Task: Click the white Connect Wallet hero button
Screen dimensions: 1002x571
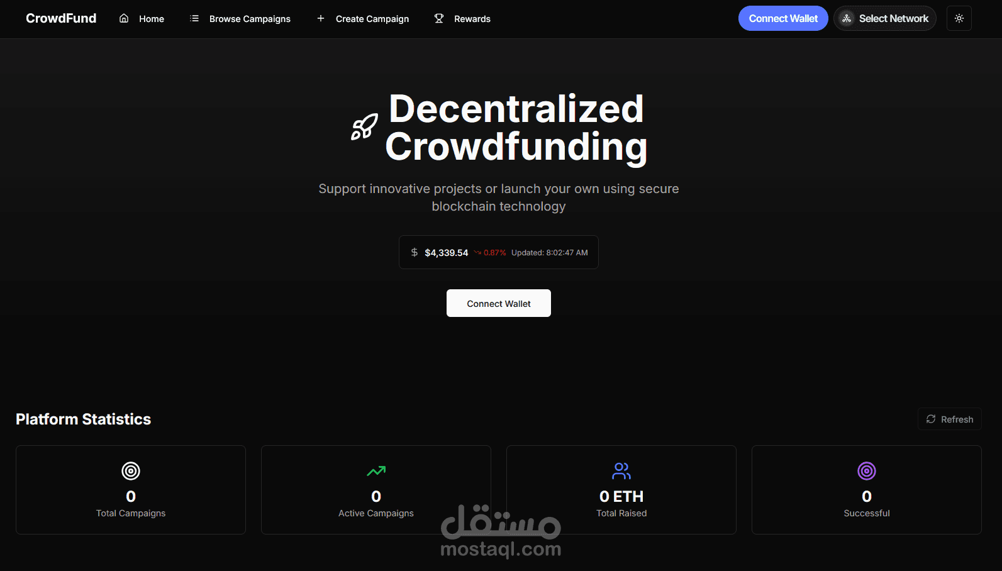Action: tap(499, 303)
